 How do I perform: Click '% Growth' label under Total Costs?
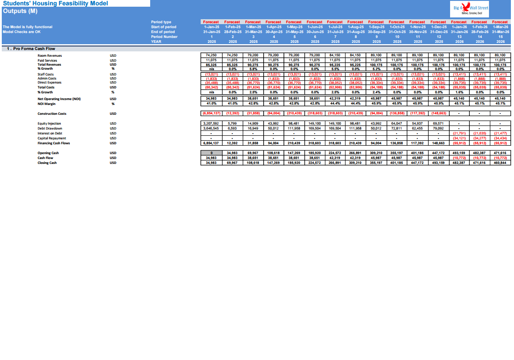click(45, 92)
